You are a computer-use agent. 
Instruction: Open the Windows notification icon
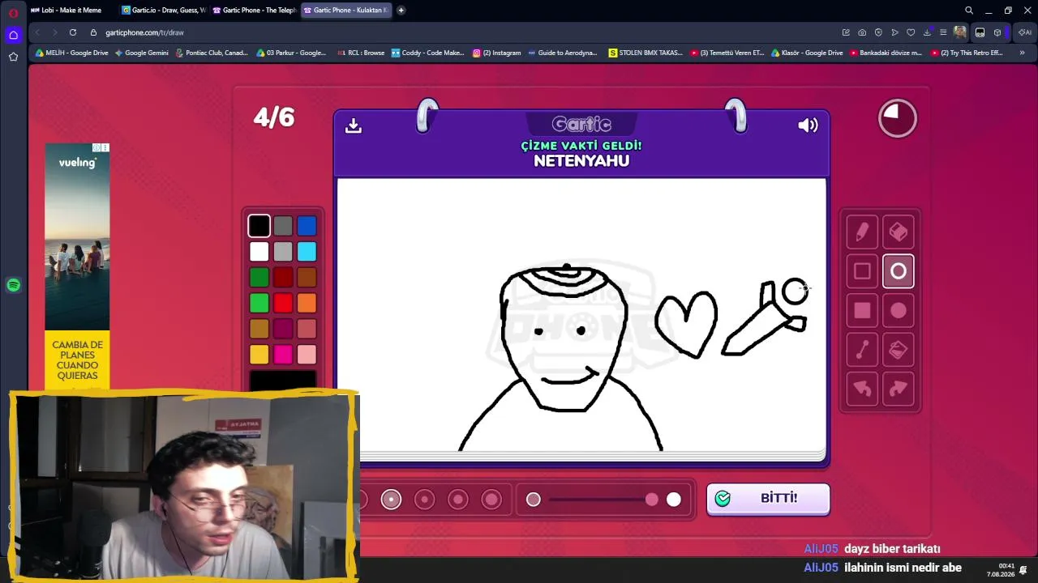point(1023,569)
